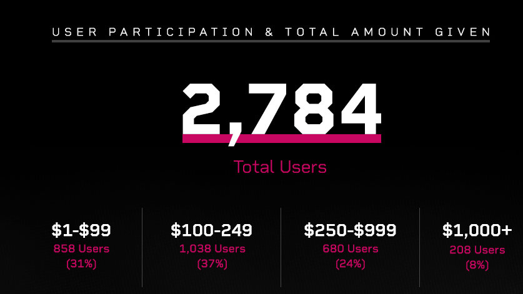Viewport: 523px width, 294px height.
Task: Click the (24%) percentage text
Action: pyautogui.click(x=350, y=263)
